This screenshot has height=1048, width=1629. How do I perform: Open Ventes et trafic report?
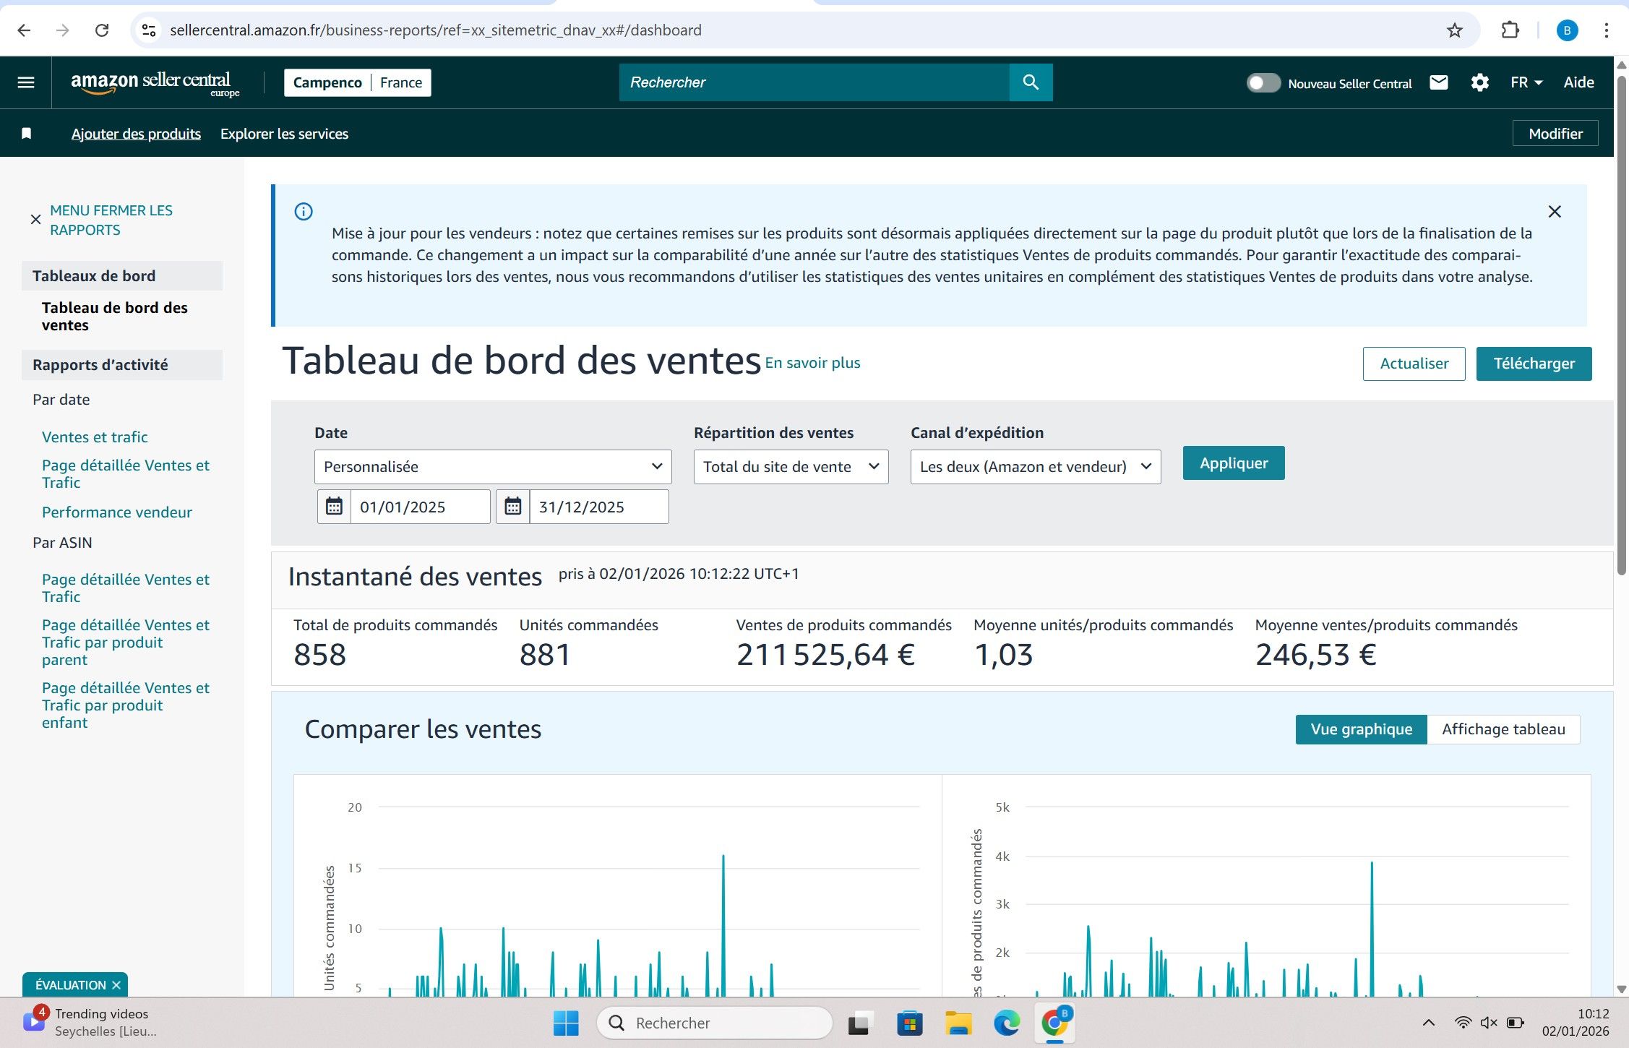95,437
